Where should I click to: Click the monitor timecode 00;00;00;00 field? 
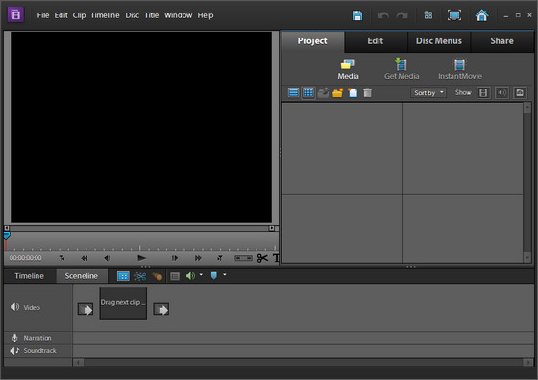coord(25,258)
